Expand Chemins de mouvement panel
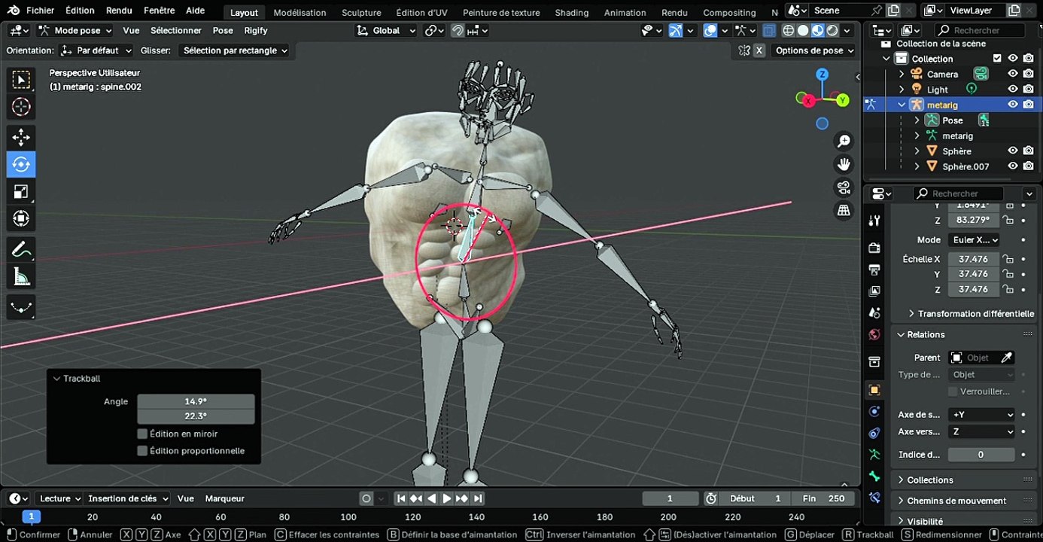Screen dimensions: 1043x542 pyautogui.click(x=956, y=501)
